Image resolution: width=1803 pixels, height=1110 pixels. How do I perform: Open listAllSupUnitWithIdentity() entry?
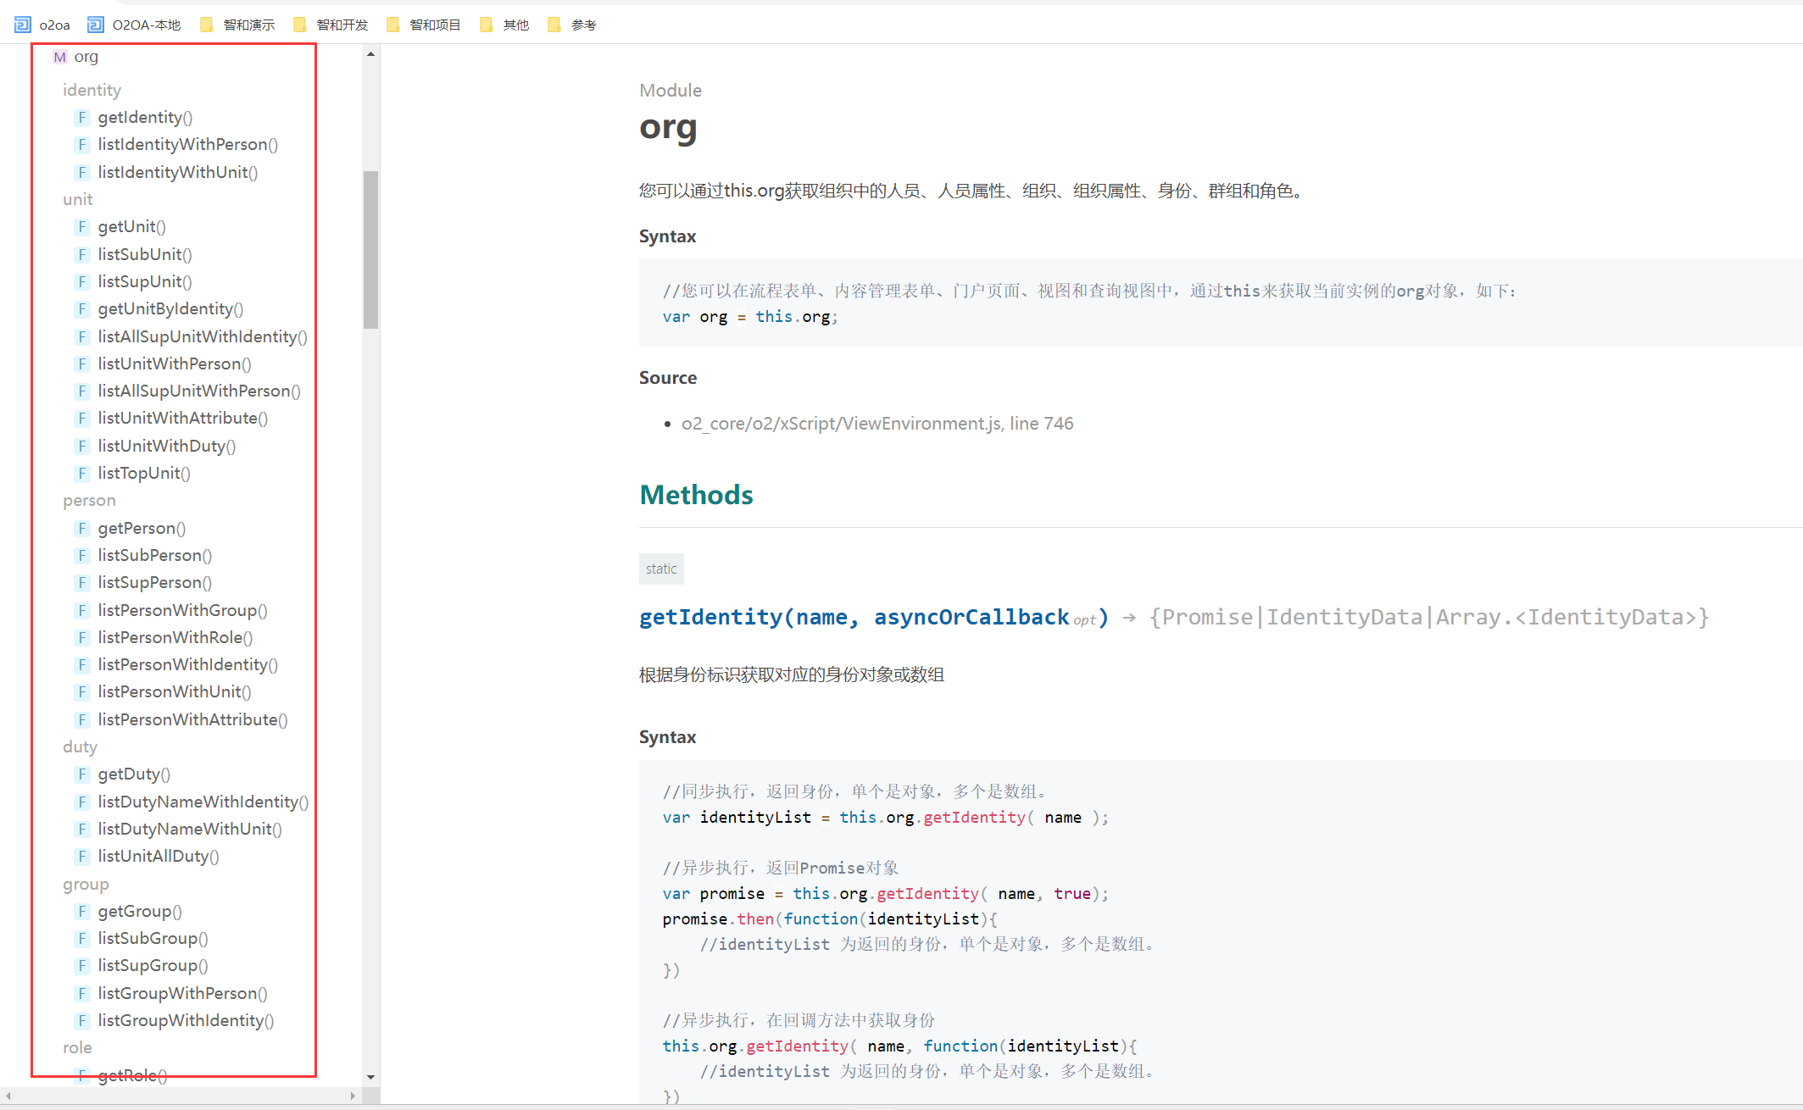(202, 336)
